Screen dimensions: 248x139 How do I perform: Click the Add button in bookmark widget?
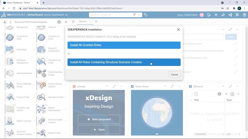coord(231,37)
